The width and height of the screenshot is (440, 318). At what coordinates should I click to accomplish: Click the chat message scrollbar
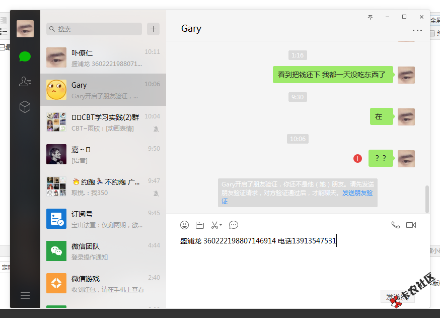point(427,199)
